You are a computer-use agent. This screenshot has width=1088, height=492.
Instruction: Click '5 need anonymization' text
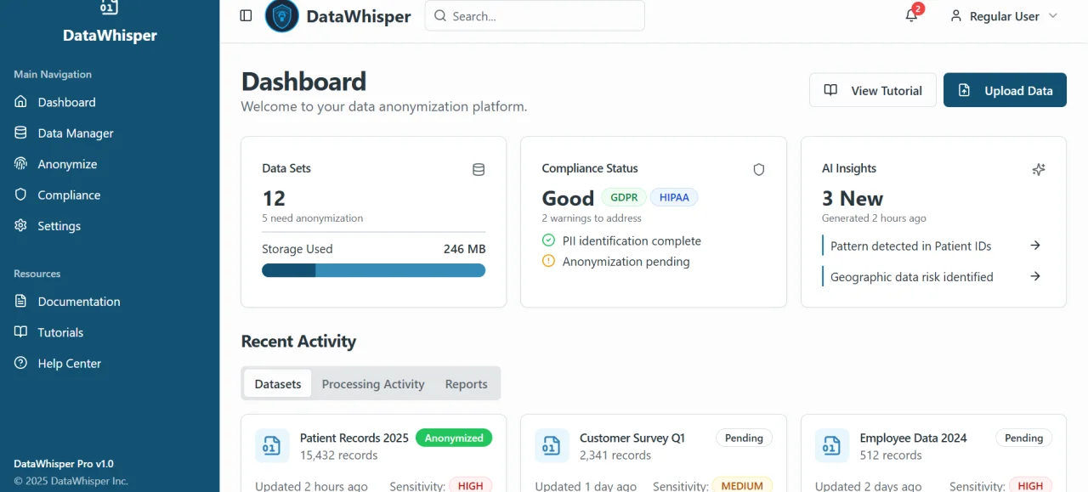[312, 218]
